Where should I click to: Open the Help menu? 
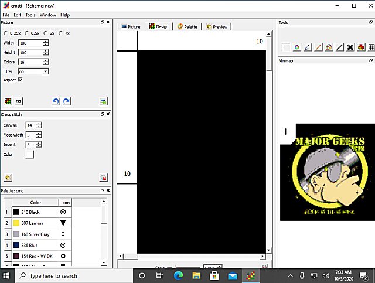pos(65,15)
